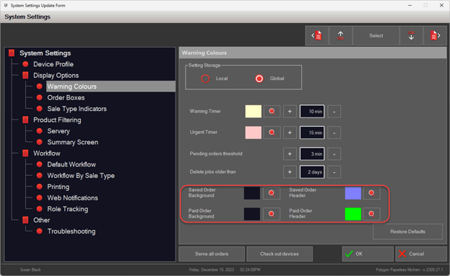This screenshot has width=450, height=276.
Task: Click red folder icon beside Other
Action: tap(25, 221)
